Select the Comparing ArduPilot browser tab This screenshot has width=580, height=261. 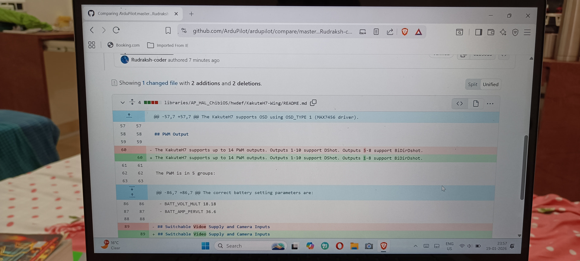(x=133, y=14)
